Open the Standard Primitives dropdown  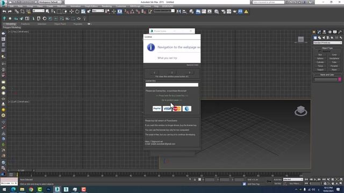327,43
